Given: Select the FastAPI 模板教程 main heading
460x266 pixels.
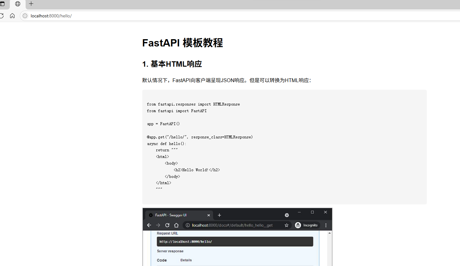Looking at the screenshot, I should click(182, 43).
